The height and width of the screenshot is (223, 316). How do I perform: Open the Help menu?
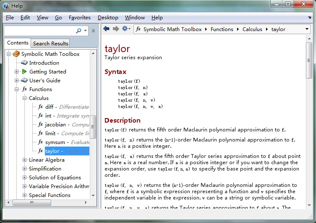(x=157, y=18)
